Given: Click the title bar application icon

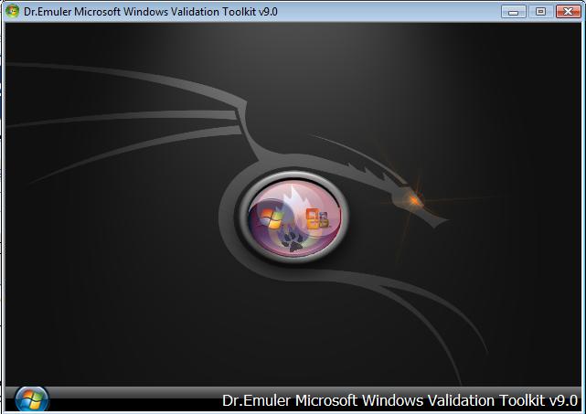Looking at the screenshot, I should (x=12, y=11).
